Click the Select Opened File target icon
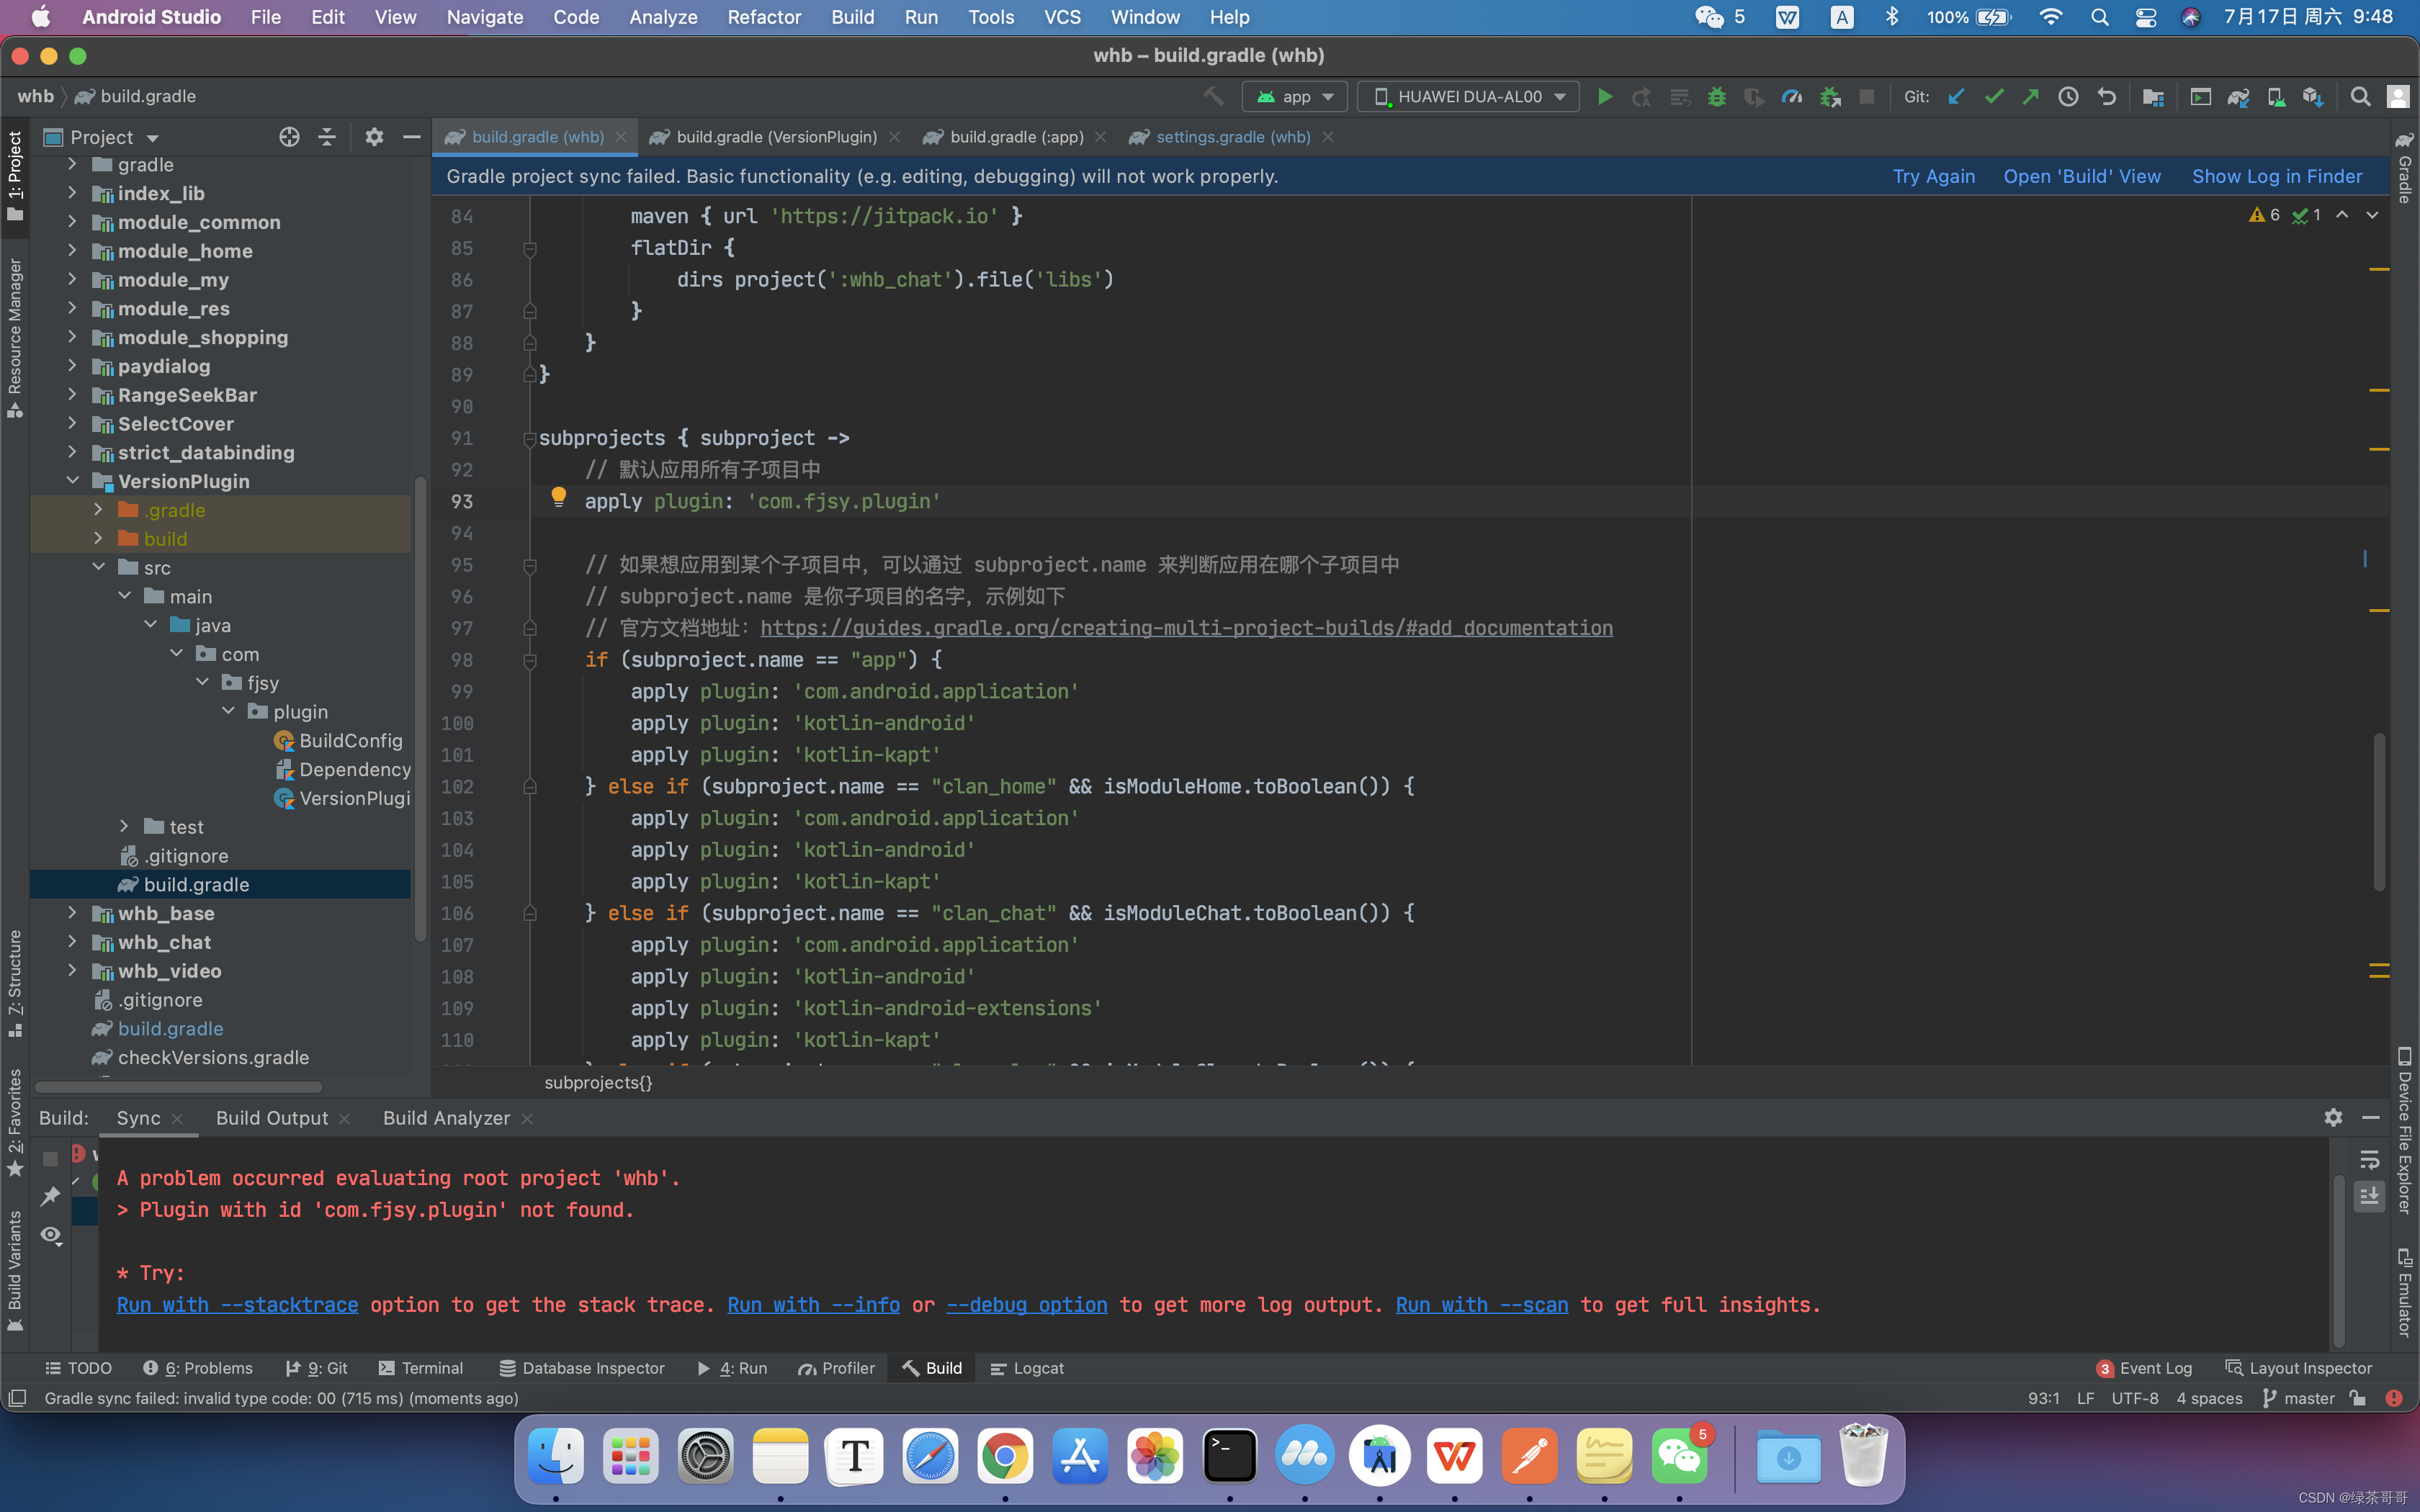Viewport: 2420px width, 1512px height. coord(289,137)
